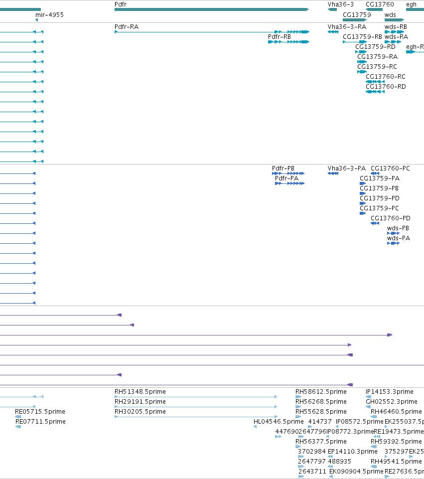Open the RE07711.5prime cDNA label
424x479 pixels.
[40, 422]
